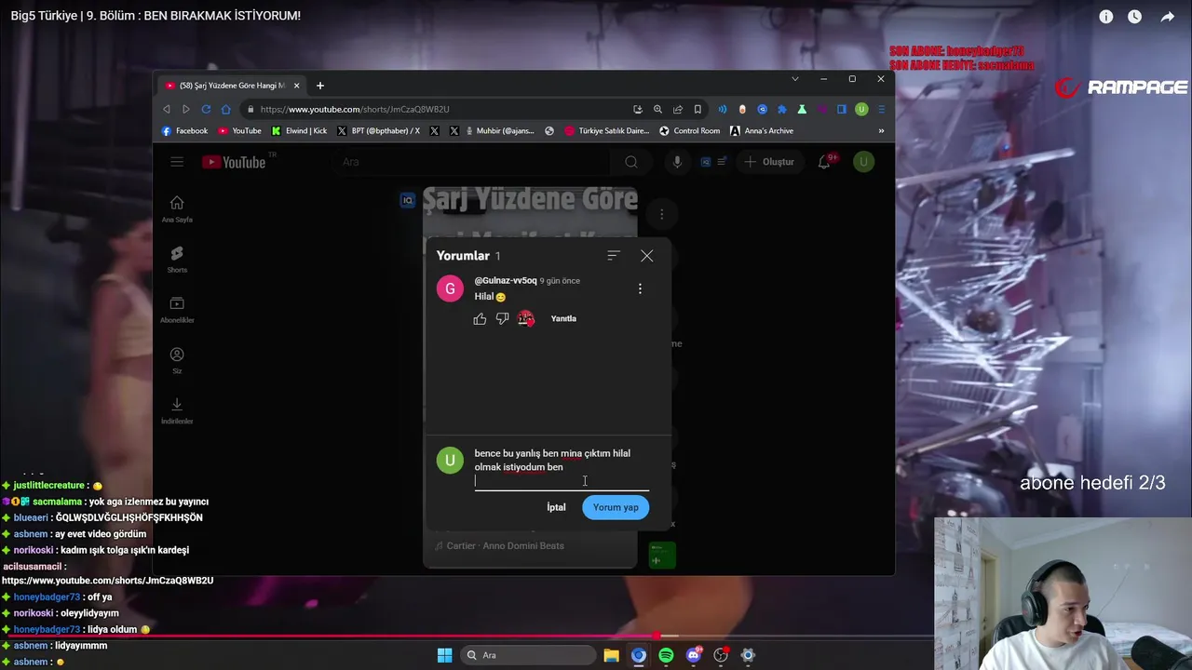This screenshot has height=670, width=1192.
Task: Show more bookmarks chevron
Action: click(881, 131)
